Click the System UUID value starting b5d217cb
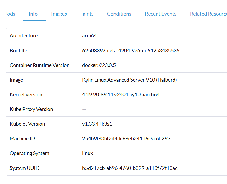This screenshot has height=184, width=227. tap(130, 168)
